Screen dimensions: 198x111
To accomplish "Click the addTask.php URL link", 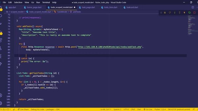I will (x=110, y=47).
